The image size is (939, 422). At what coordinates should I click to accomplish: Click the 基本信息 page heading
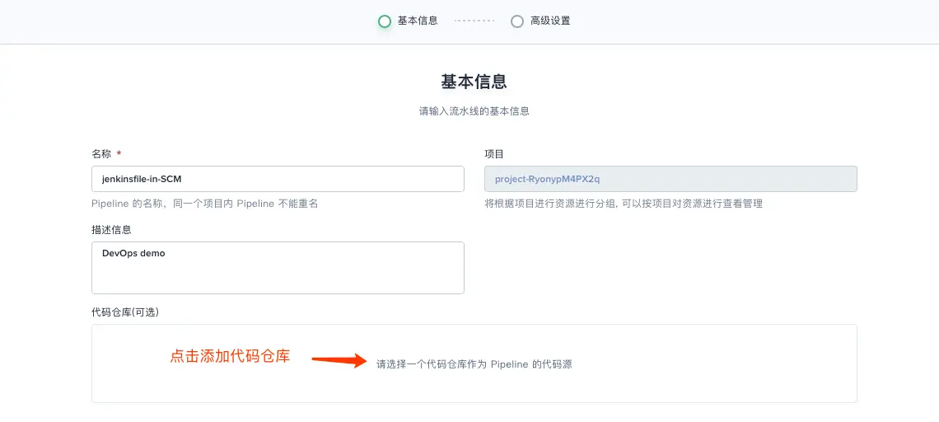[x=474, y=82]
